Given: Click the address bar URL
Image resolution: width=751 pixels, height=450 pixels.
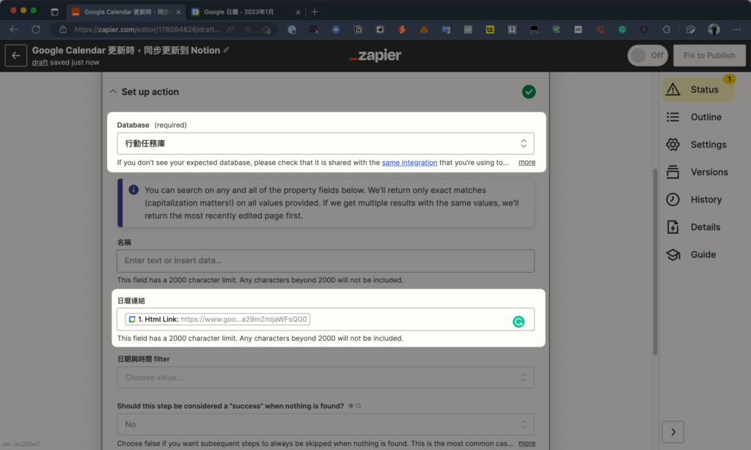Looking at the screenshot, I should [x=147, y=29].
